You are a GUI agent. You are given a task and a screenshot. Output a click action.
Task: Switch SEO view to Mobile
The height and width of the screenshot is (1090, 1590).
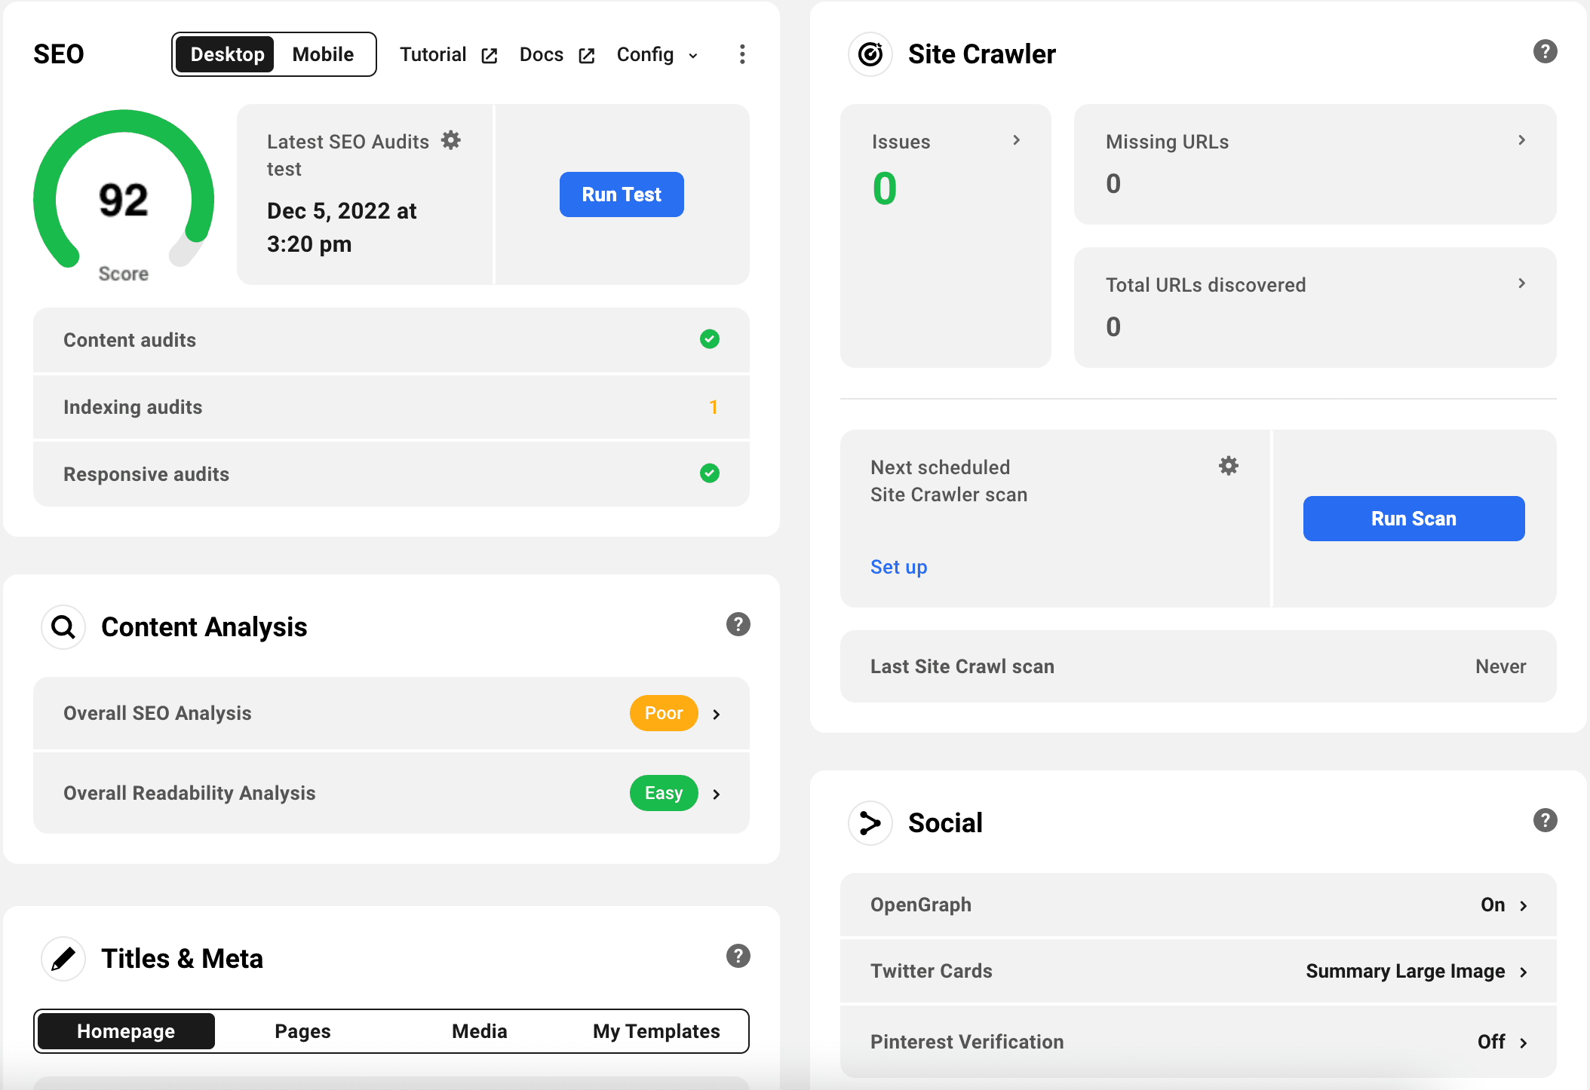(x=323, y=54)
